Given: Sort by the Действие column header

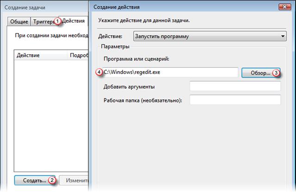Looking at the screenshot, I should coord(41,55).
